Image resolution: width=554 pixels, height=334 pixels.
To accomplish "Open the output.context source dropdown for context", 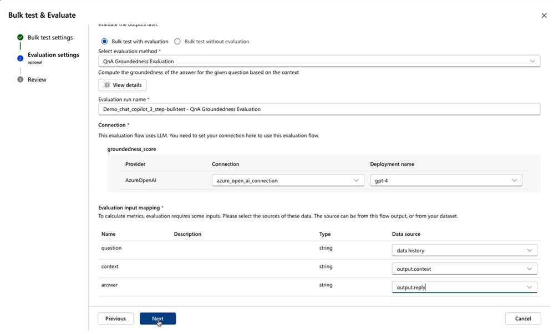I will [x=464, y=269].
